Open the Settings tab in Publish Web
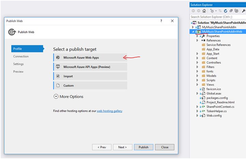 click(x=18, y=64)
